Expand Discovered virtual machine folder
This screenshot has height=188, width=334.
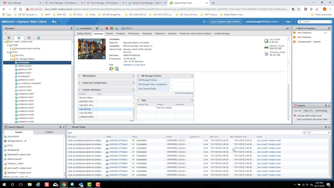pos(11,49)
